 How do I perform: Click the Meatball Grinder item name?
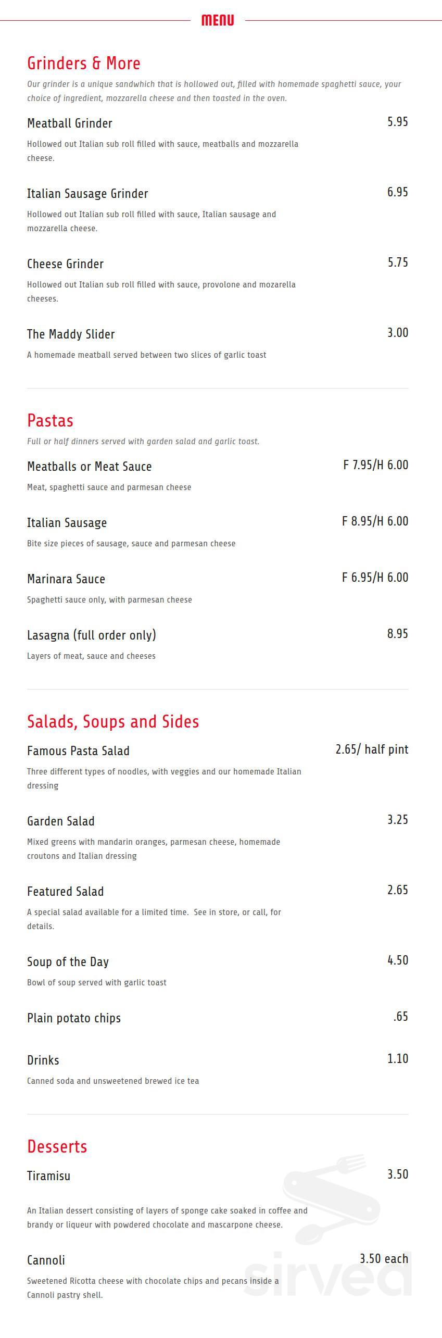(x=70, y=123)
